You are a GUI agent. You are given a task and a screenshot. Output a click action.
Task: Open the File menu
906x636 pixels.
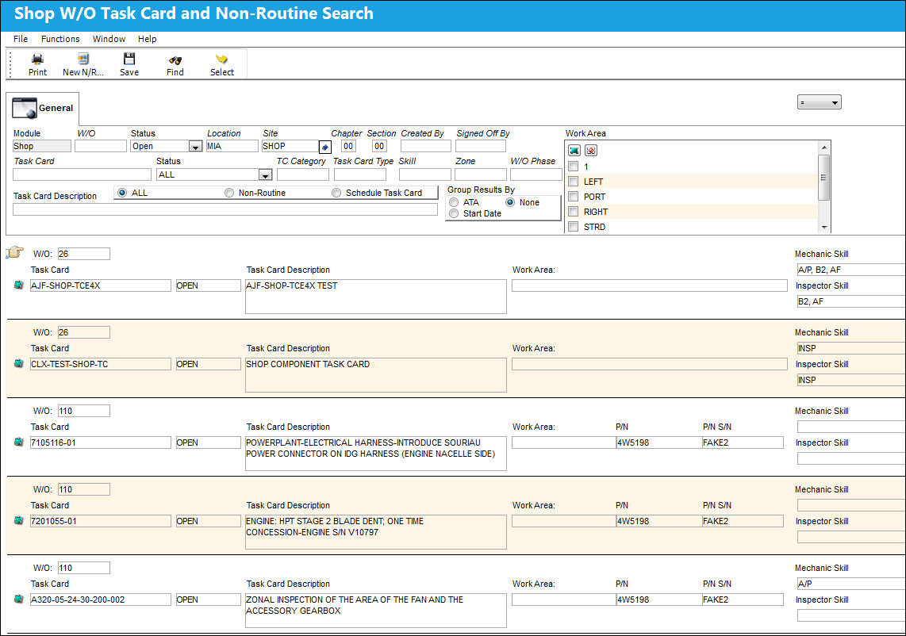coord(21,39)
